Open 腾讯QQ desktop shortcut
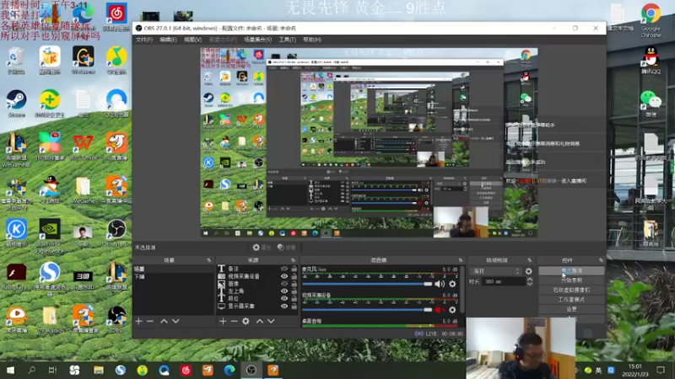The image size is (675, 379). [651, 60]
